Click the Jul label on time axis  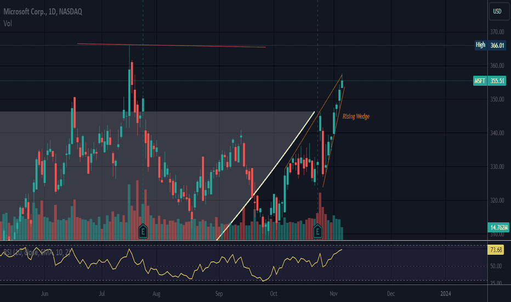tap(101, 294)
